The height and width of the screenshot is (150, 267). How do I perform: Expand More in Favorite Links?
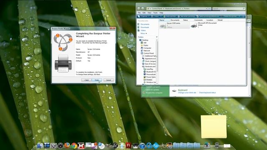[x=144, y=33]
